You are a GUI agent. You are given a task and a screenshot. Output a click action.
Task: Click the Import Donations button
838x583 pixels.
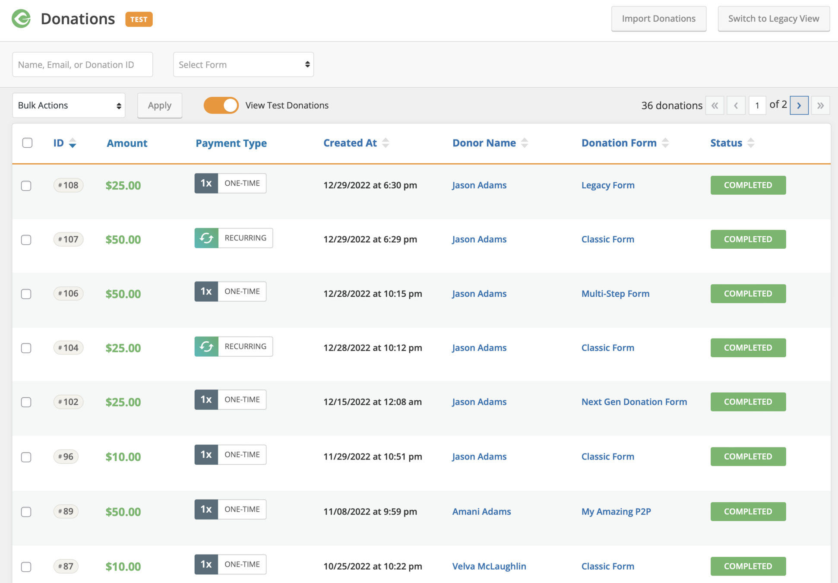[658, 19]
